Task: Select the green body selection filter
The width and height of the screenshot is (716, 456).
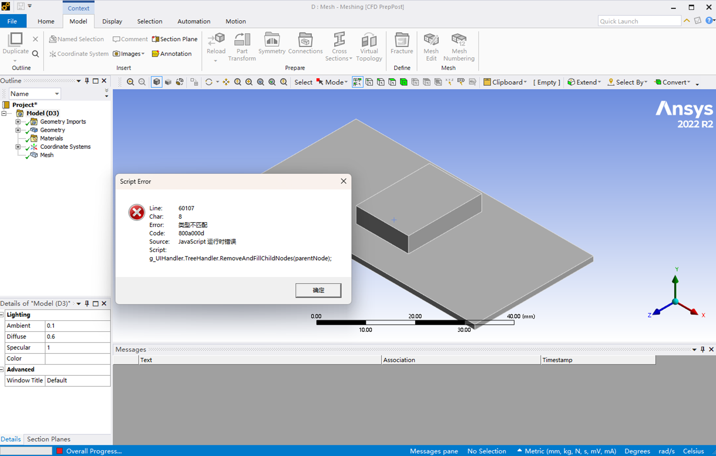Action: point(403,82)
